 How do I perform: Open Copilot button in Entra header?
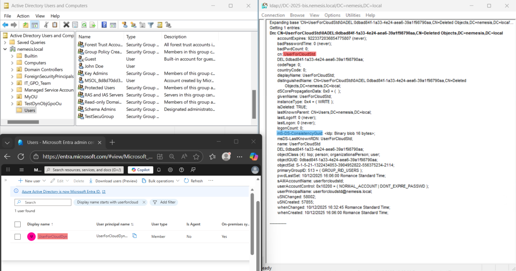click(140, 170)
